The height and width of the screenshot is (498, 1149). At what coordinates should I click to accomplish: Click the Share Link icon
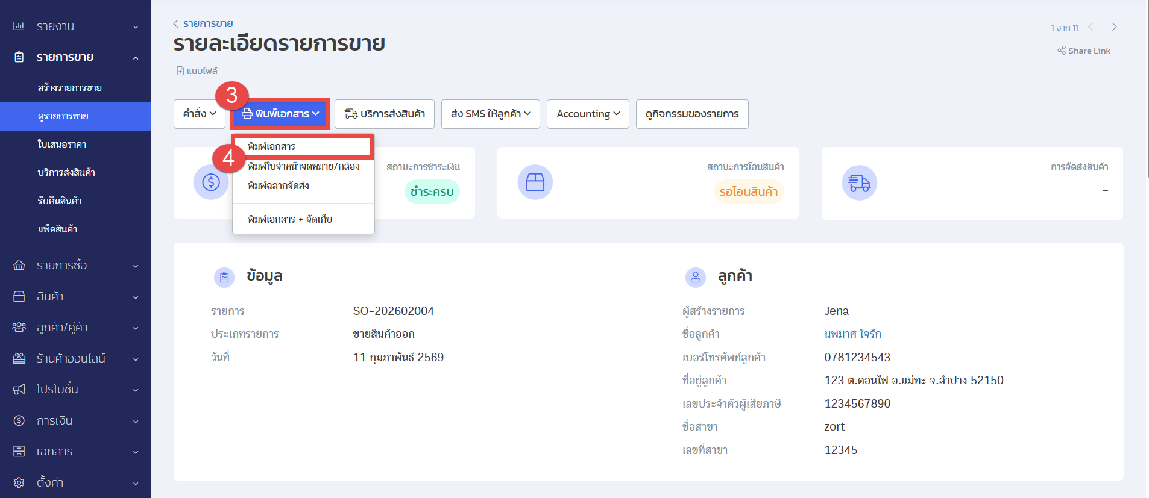click(x=1062, y=51)
